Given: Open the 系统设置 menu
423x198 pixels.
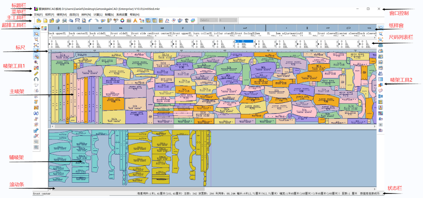Looking at the screenshot, I should click(122, 14).
